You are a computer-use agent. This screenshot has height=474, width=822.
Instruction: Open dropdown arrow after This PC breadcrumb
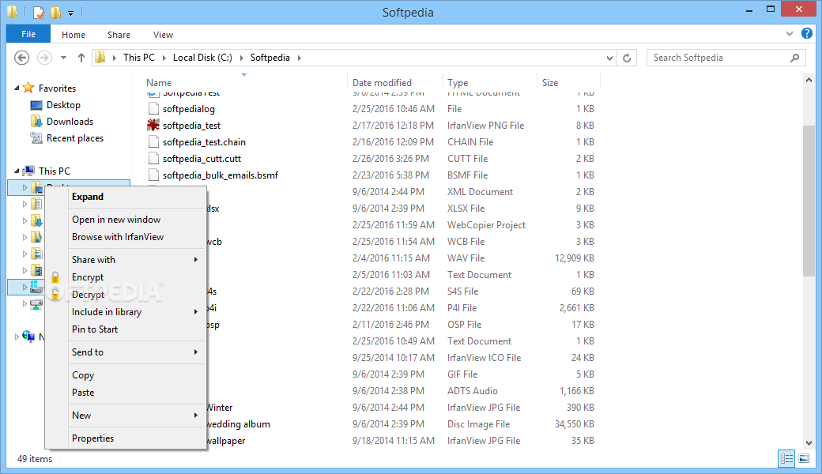(x=164, y=58)
